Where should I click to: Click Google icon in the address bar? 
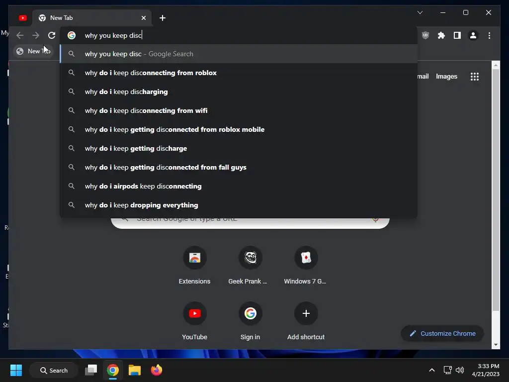(72, 35)
